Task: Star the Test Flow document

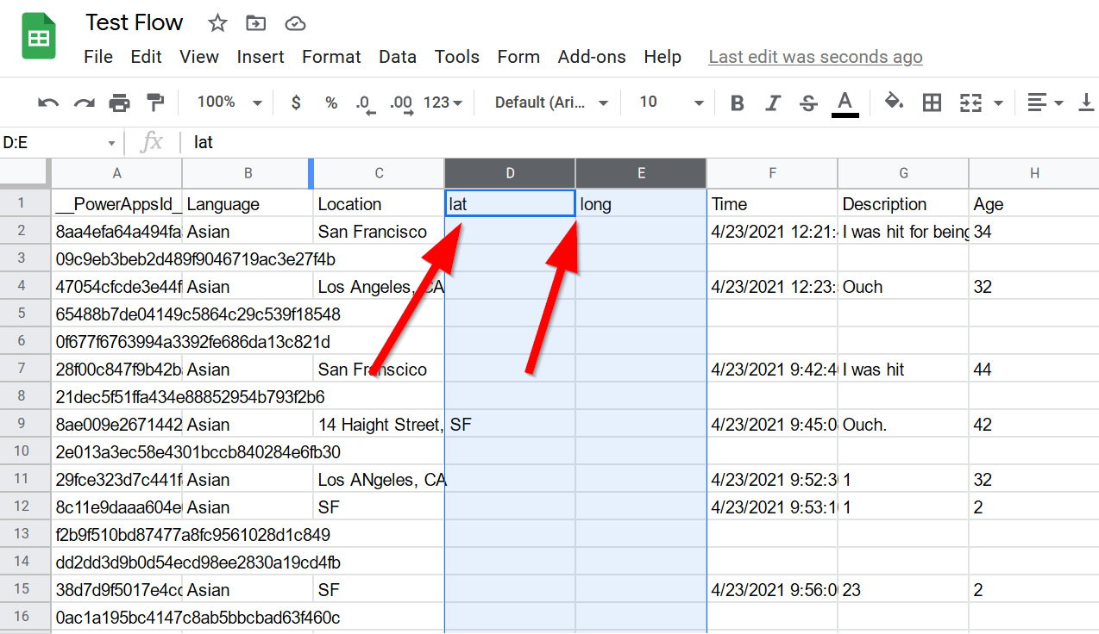Action: 217,23
